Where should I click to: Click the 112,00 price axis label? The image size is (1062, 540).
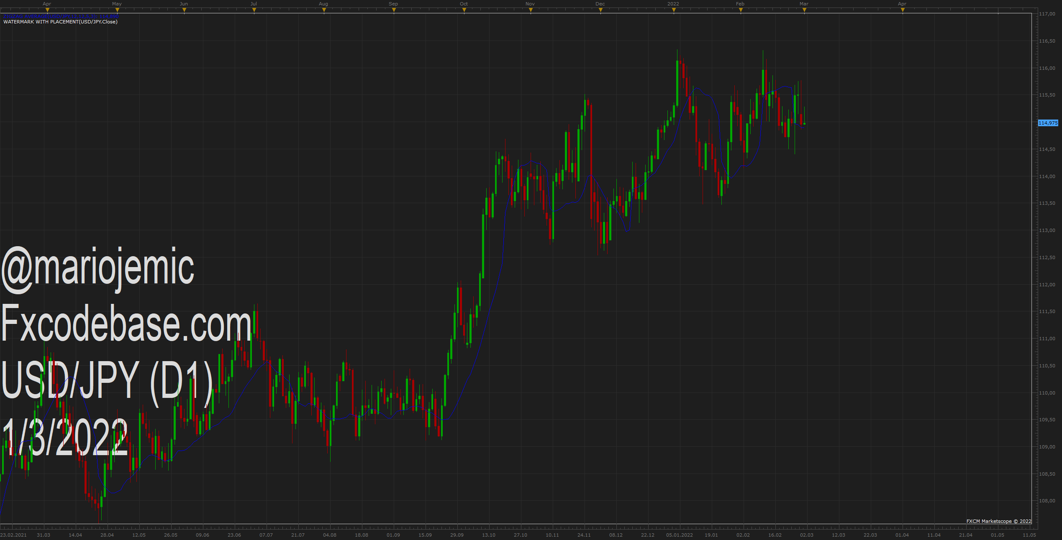(1047, 285)
